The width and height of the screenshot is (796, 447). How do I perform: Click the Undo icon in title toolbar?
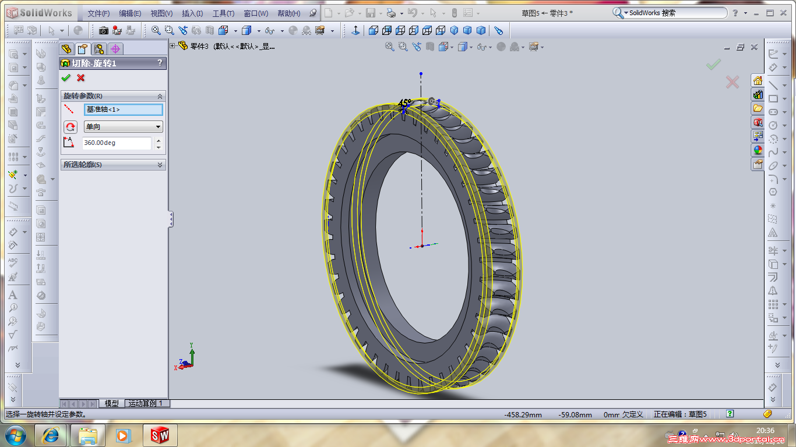pyautogui.click(x=412, y=13)
